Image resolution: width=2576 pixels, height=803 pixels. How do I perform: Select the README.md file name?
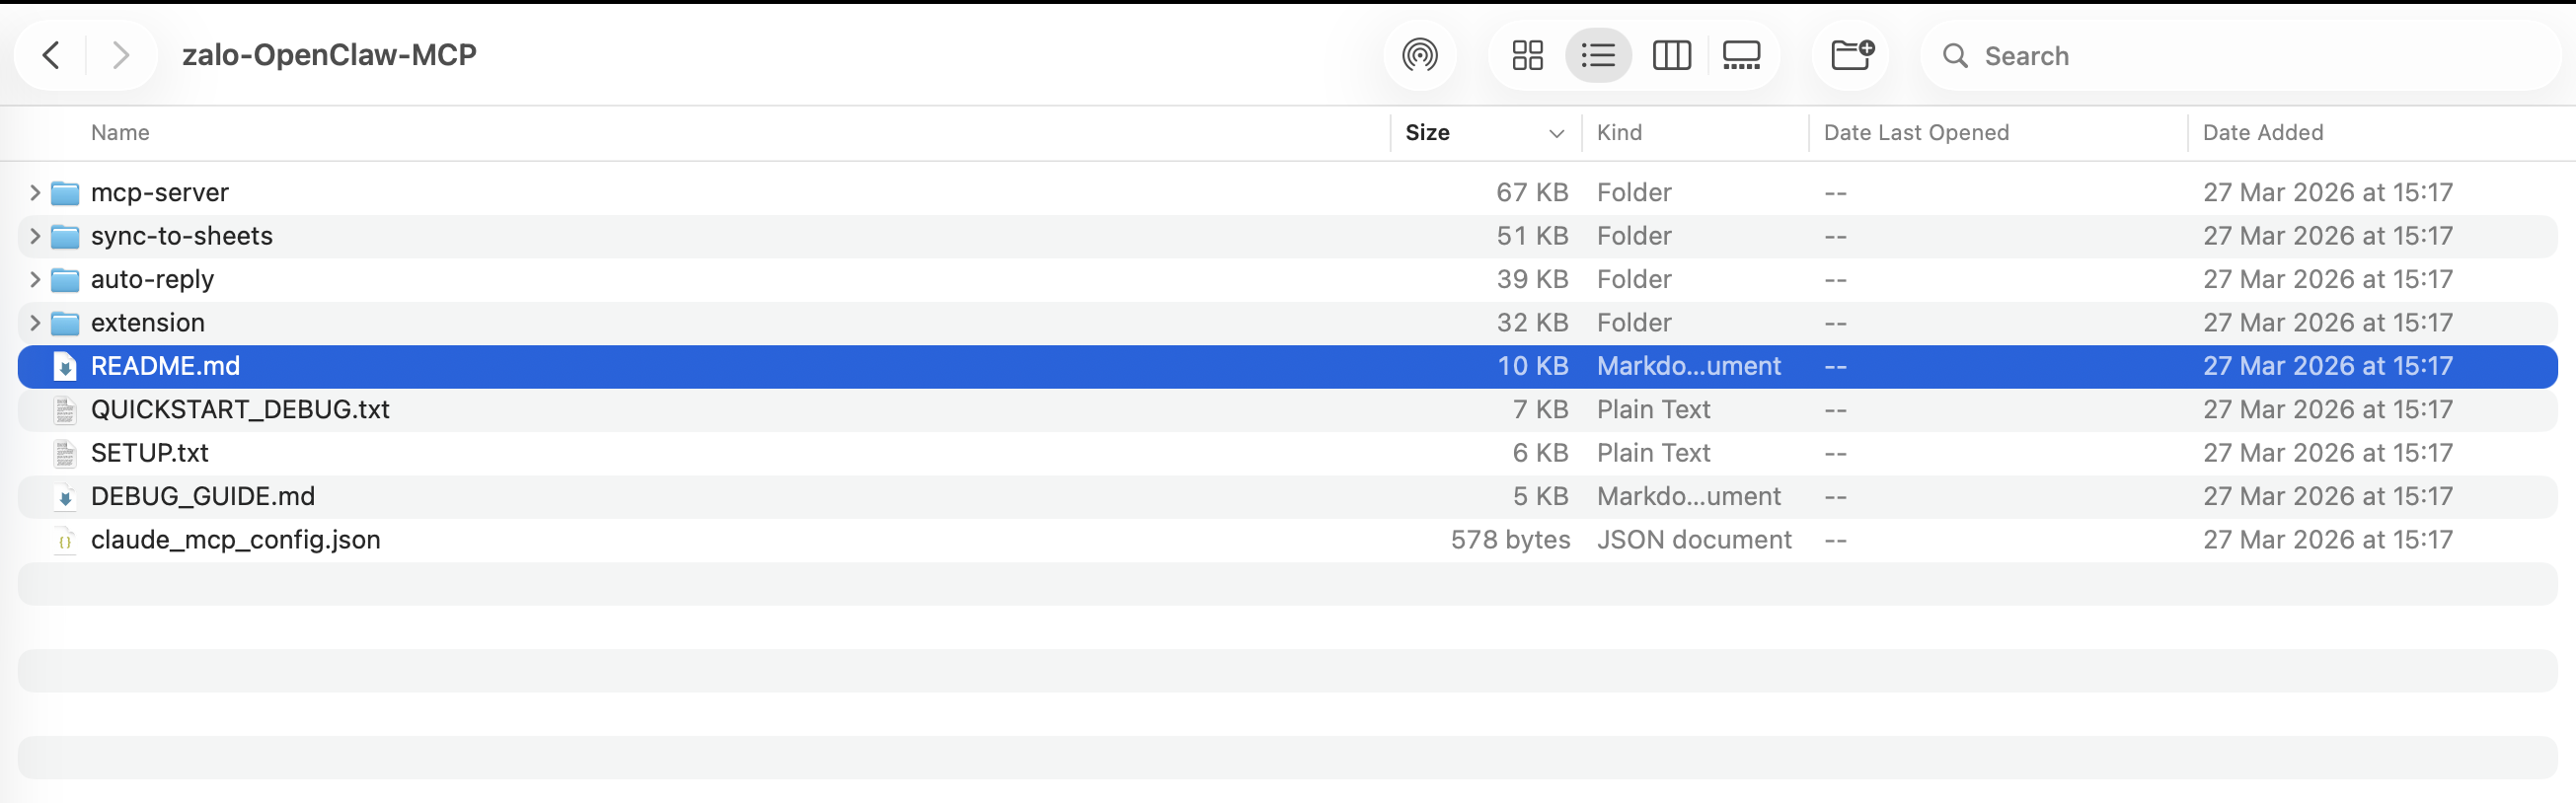click(x=165, y=366)
